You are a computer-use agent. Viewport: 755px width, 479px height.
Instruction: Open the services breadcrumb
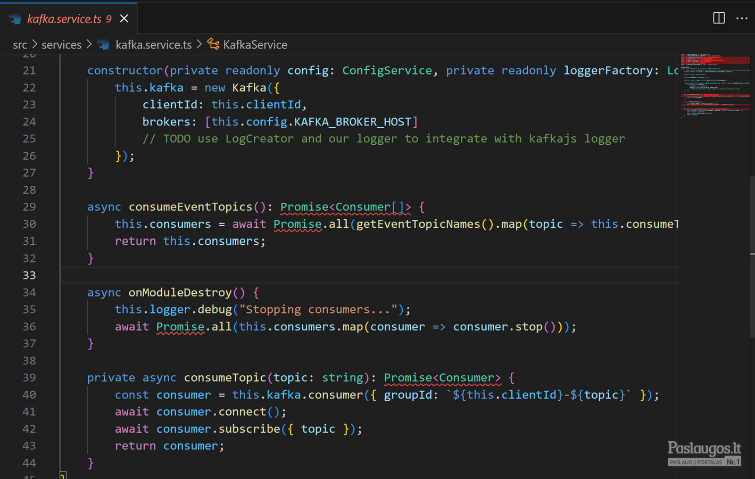[x=62, y=45]
